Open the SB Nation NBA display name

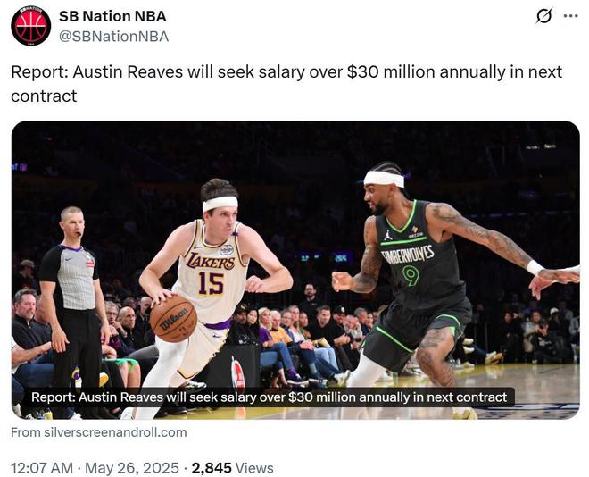click(x=112, y=16)
